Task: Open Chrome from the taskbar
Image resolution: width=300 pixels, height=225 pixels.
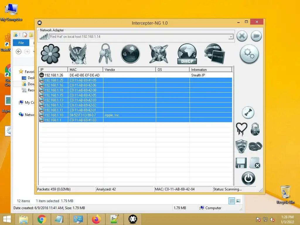Action: coord(42,219)
